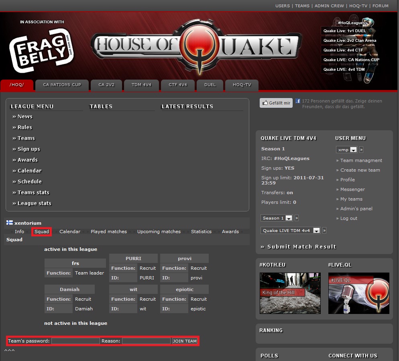399x361 pixels.
Task: Click the House of Quake logo
Action: pyautogui.click(x=196, y=45)
